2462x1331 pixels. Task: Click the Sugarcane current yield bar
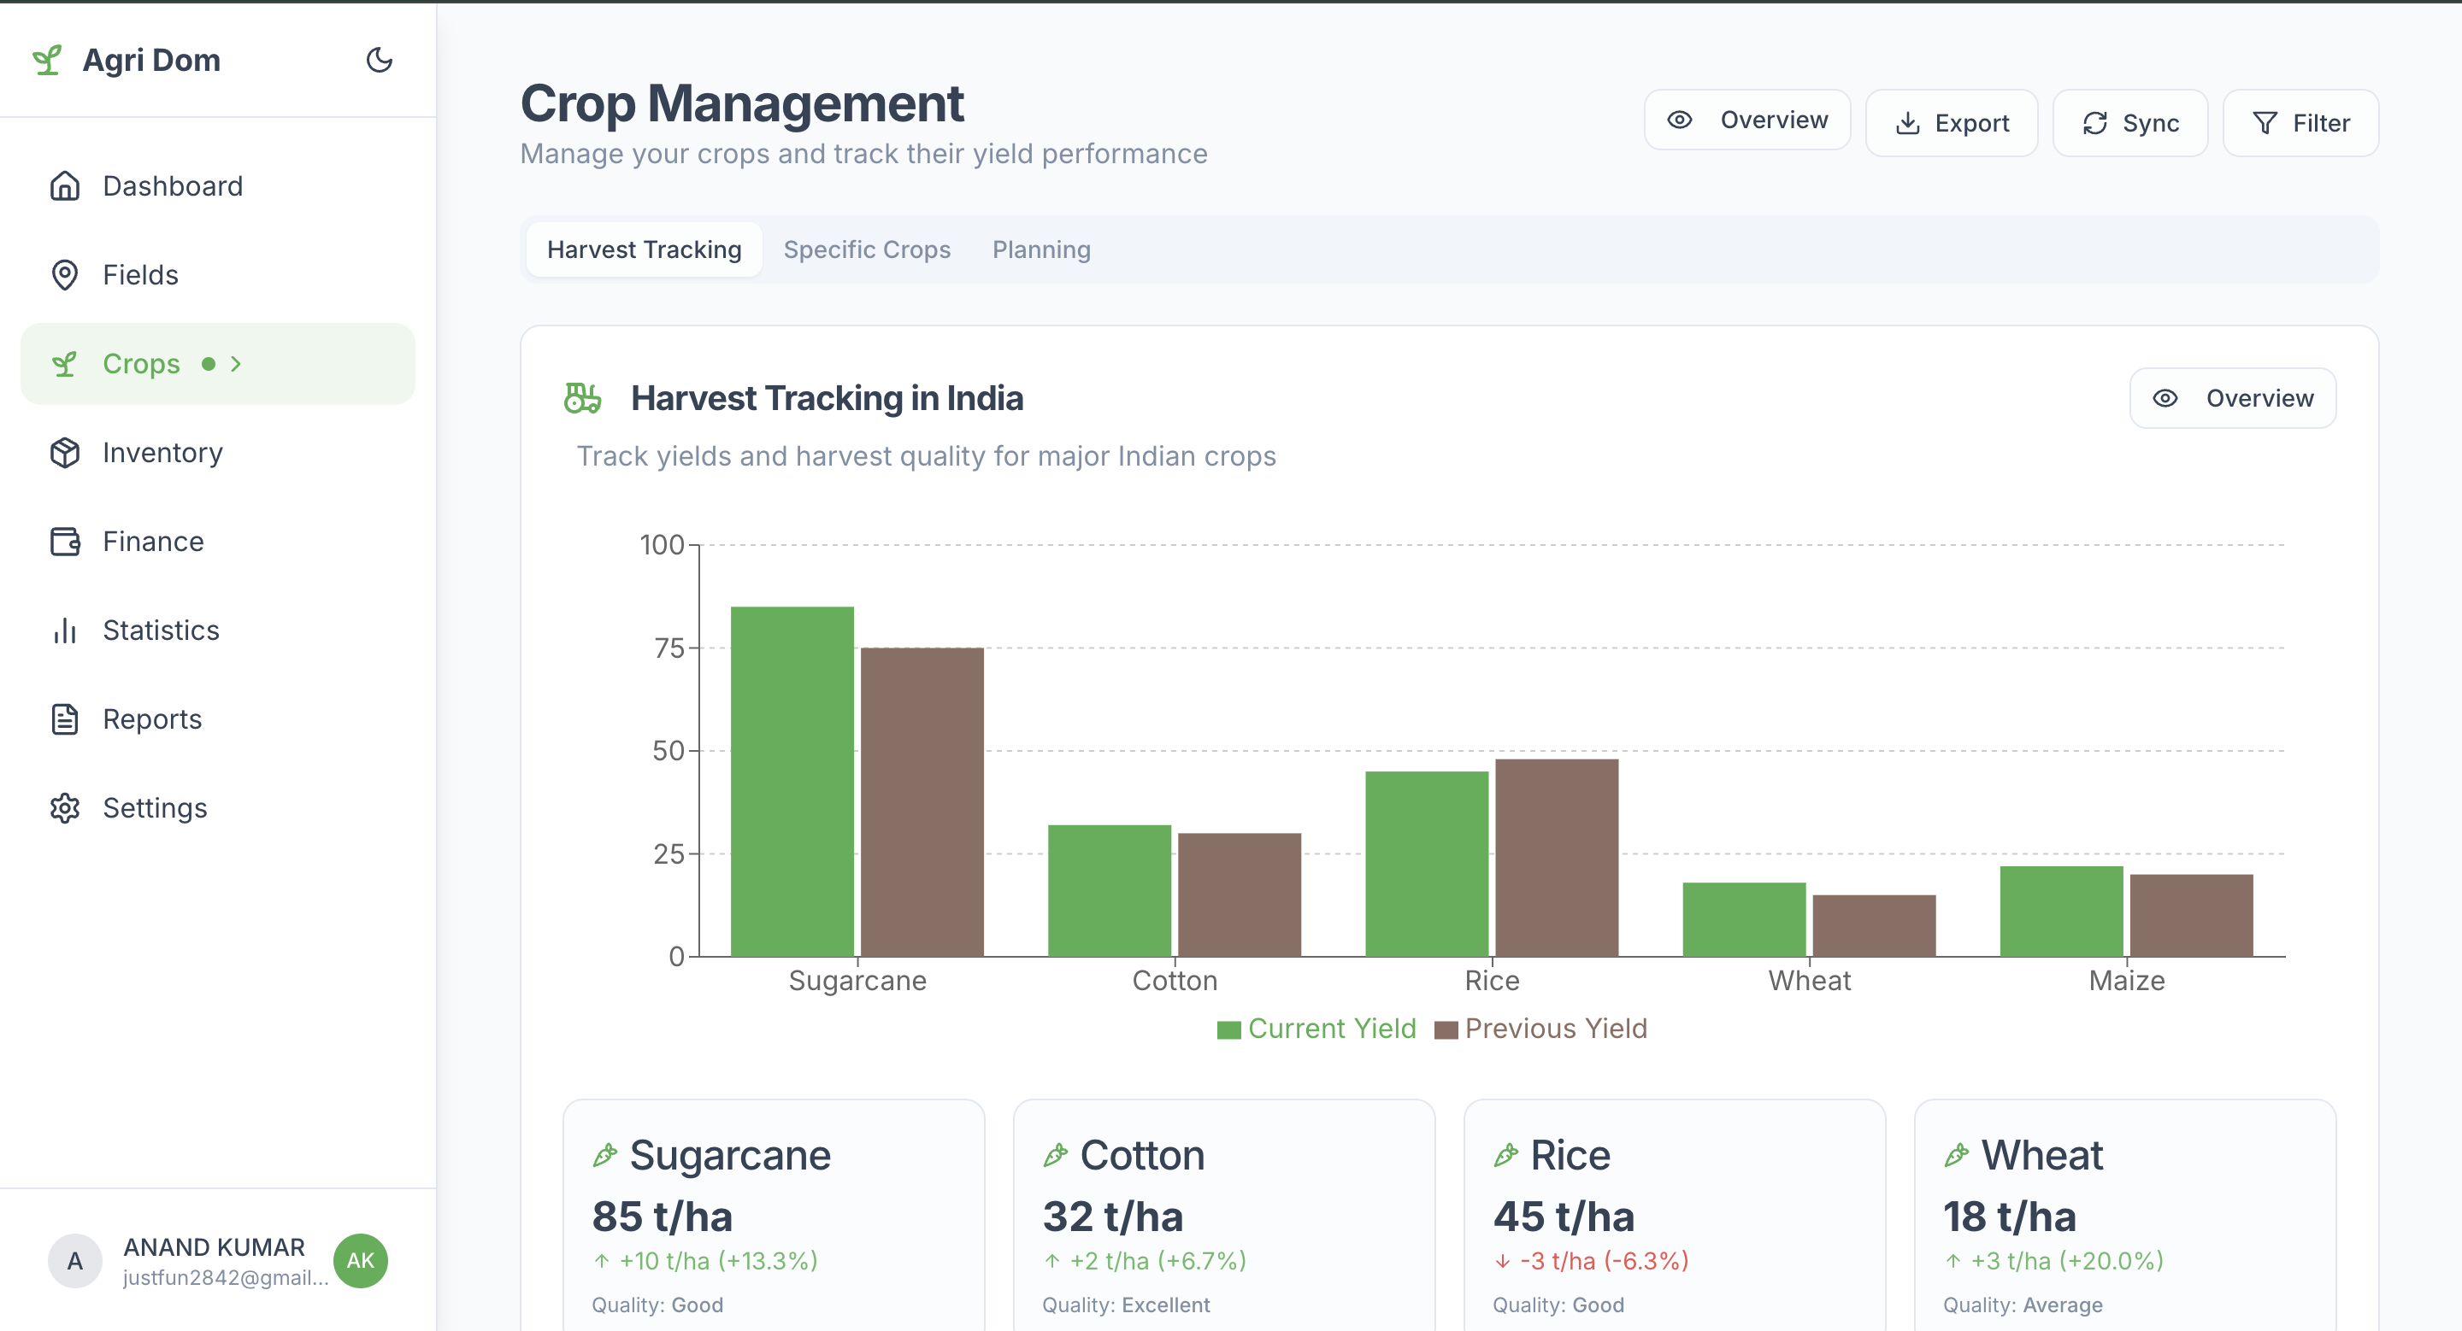pyautogui.click(x=792, y=781)
